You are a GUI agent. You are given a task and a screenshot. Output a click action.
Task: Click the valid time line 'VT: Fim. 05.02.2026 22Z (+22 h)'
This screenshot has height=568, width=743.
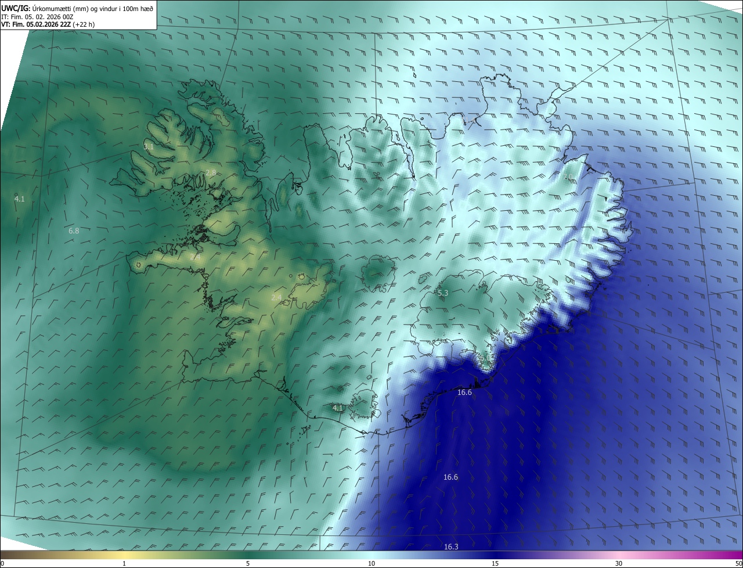(48, 24)
